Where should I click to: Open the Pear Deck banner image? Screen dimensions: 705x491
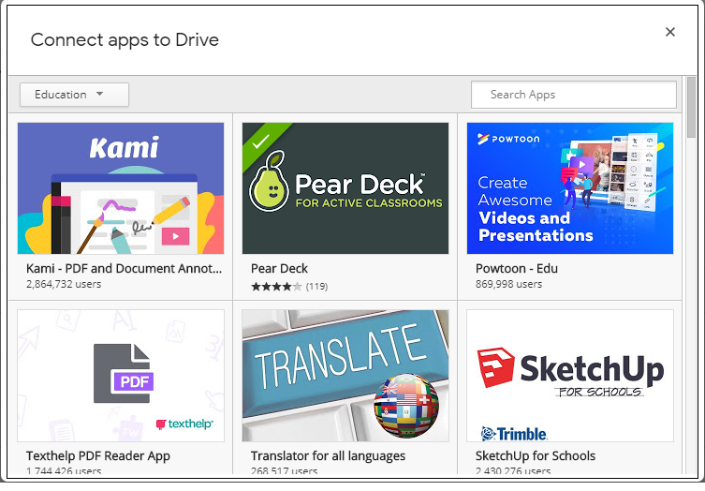coord(345,188)
